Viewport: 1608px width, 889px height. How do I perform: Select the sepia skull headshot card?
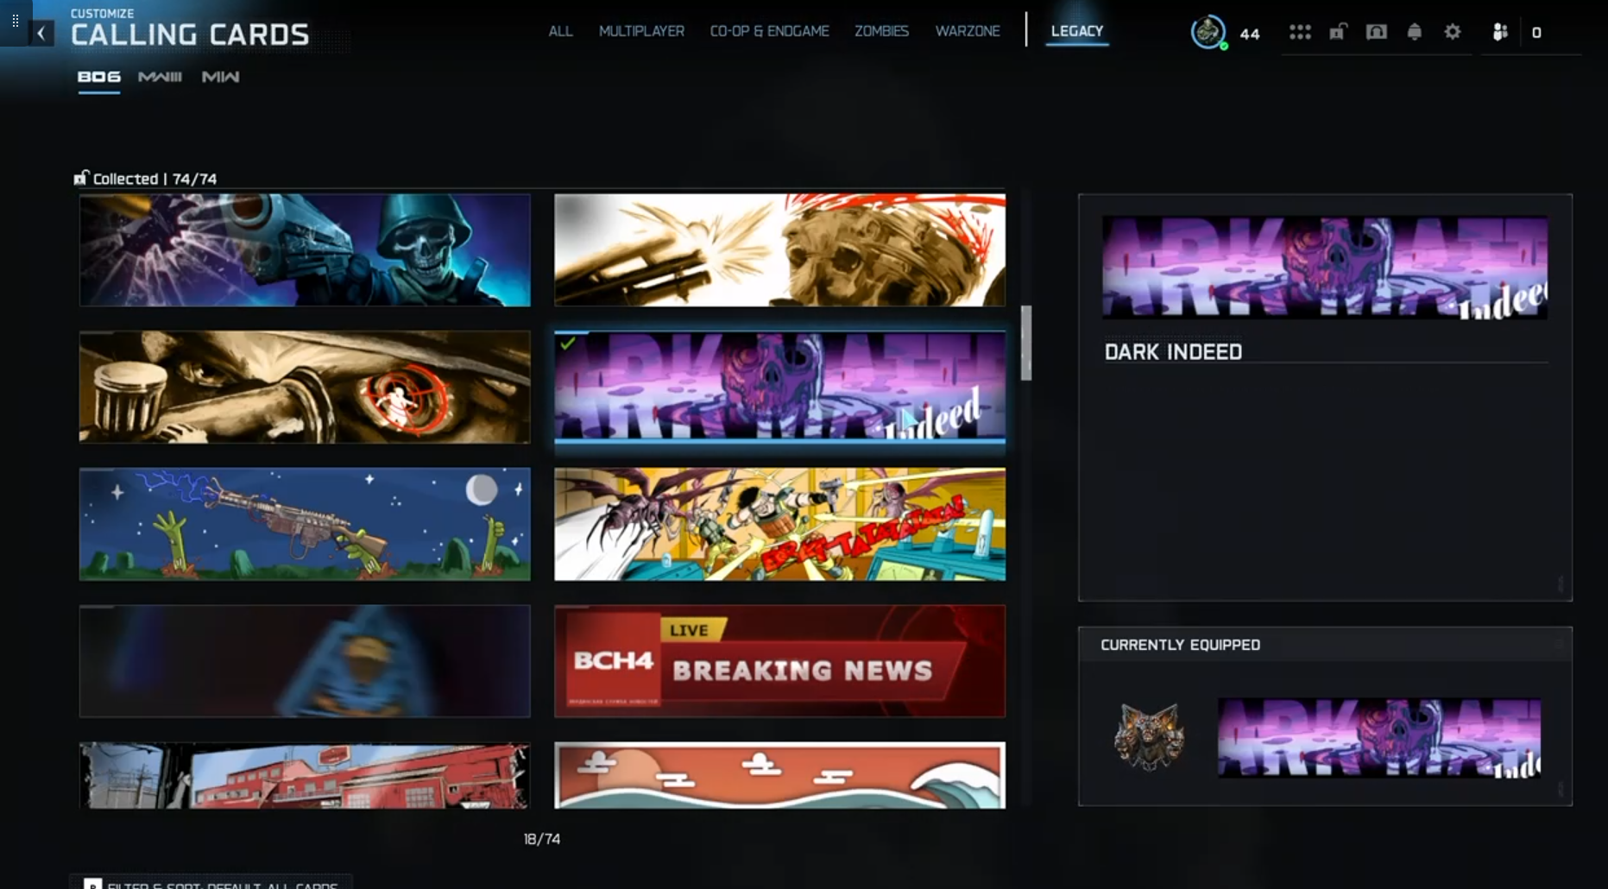(779, 250)
